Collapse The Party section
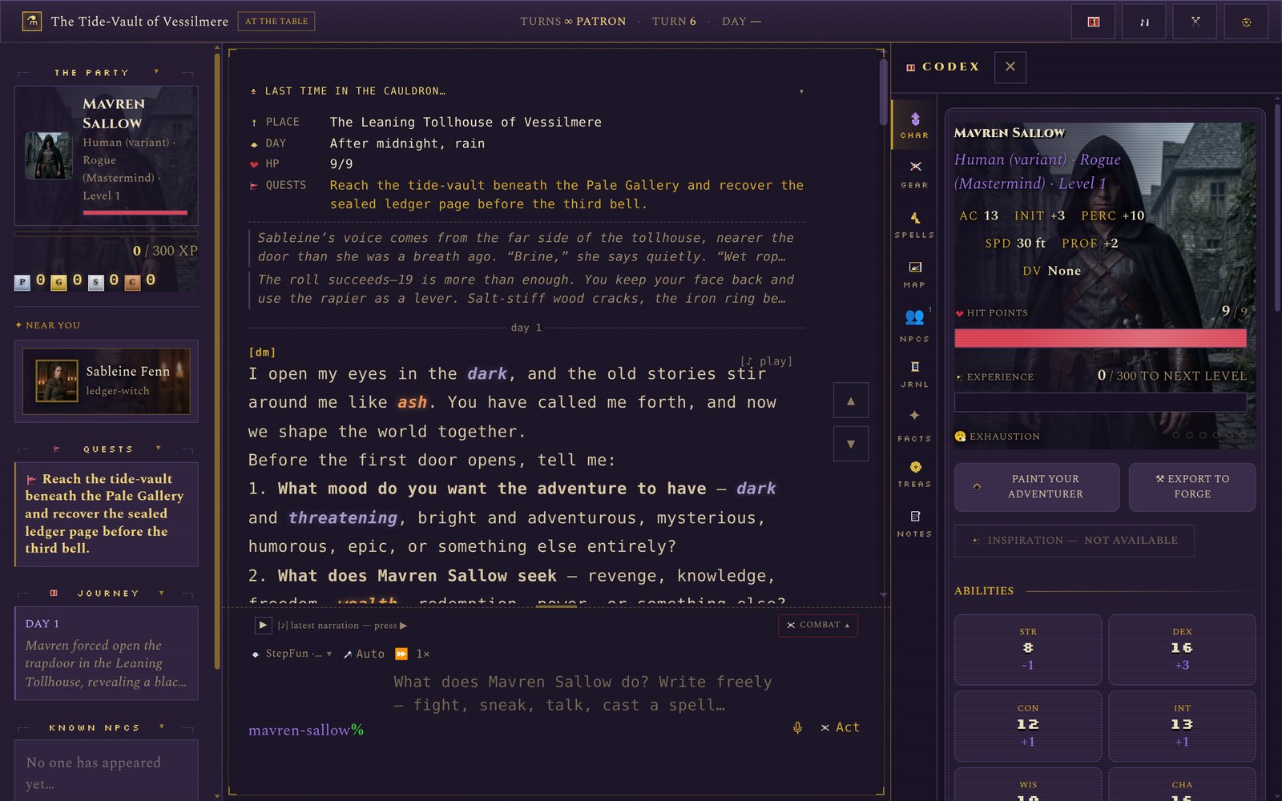Image resolution: width=1282 pixels, height=801 pixels. tap(156, 72)
